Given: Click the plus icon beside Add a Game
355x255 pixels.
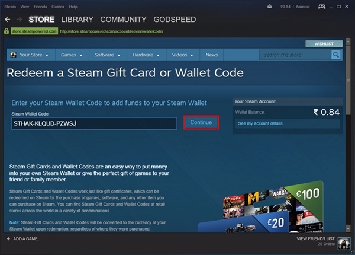Looking at the screenshot, I should point(8,238).
